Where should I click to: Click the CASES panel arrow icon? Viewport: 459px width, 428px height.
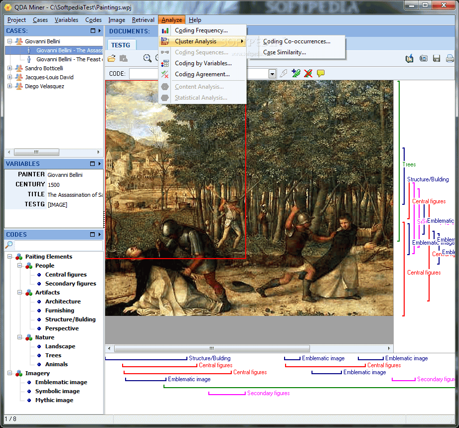pos(100,31)
